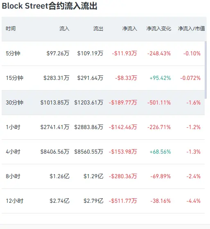This screenshot has width=210, height=229.
Task: Select the highlighted 30分钟 row
Action: [x=103, y=102]
